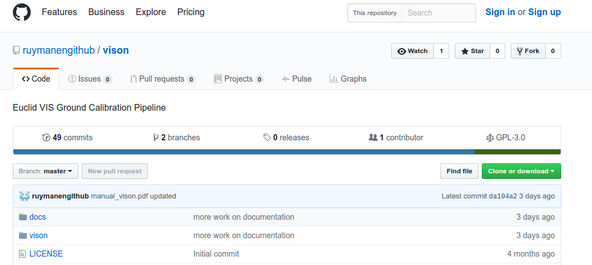This screenshot has height=265, width=592.
Task: Click the commits history clock icon
Action: click(46, 138)
